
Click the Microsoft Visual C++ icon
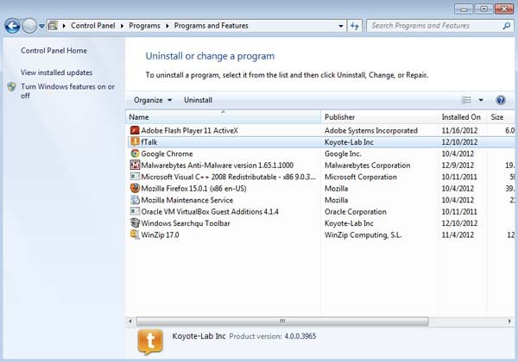[135, 177]
